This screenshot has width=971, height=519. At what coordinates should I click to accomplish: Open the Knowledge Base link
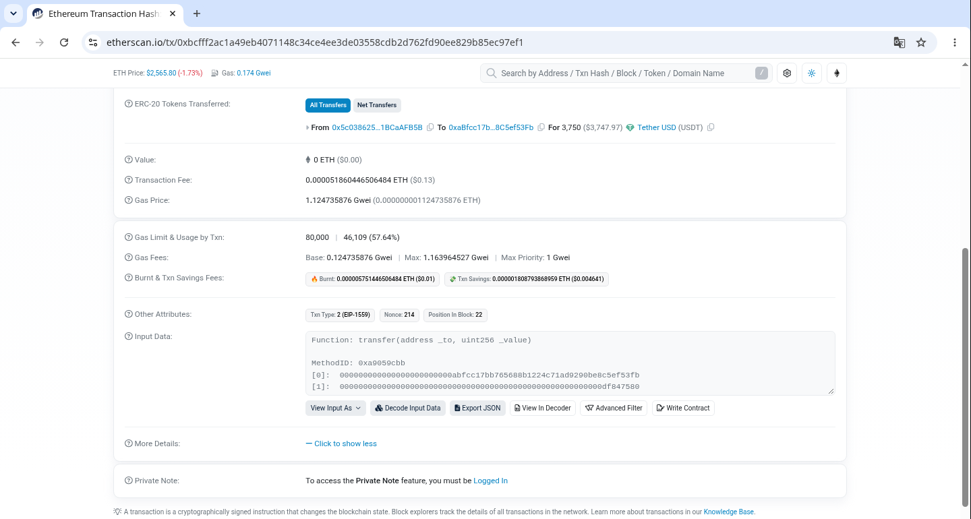728,512
